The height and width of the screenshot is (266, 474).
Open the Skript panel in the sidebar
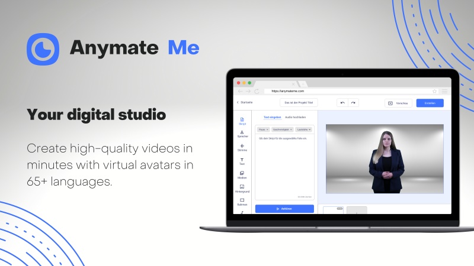(x=242, y=121)
